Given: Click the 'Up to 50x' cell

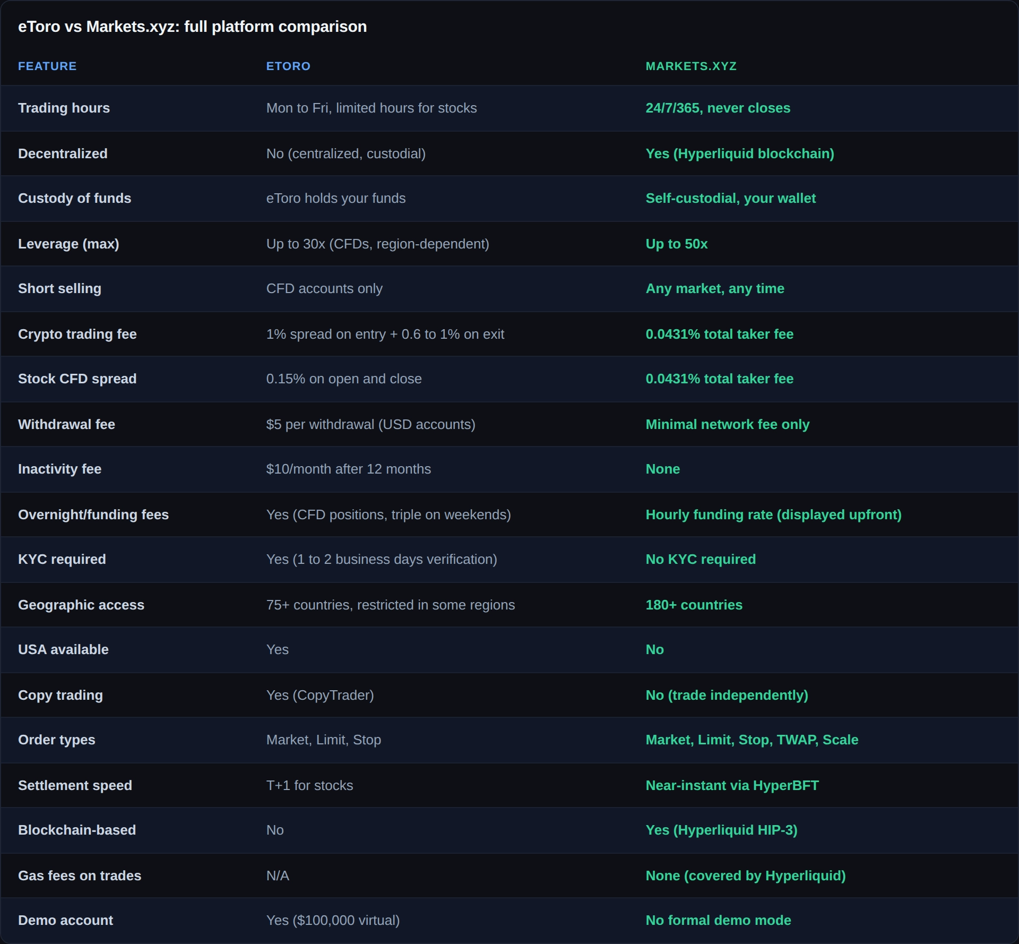Looking at the screenshot, I should [676, 244].
